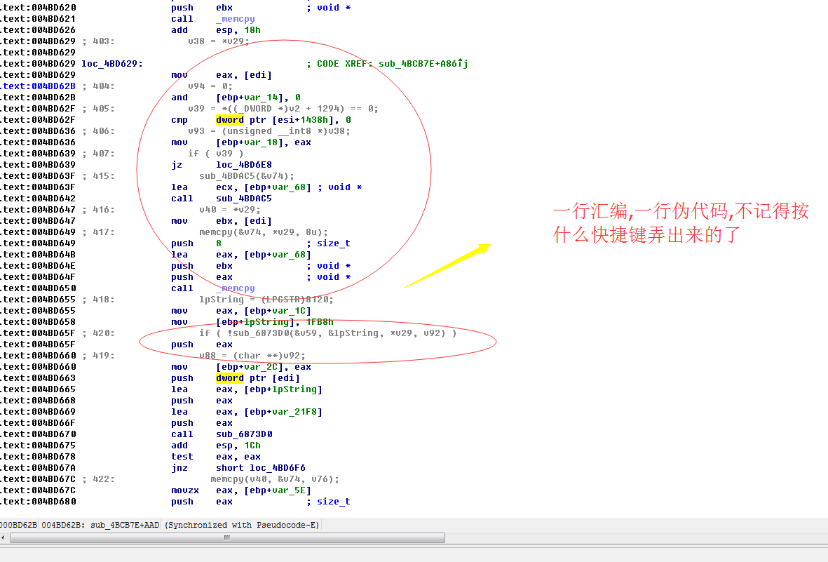
Task: Click the 'if ( !sub_6873D0(&v59, ...' pseudocode line
Action: click(327, 333)
